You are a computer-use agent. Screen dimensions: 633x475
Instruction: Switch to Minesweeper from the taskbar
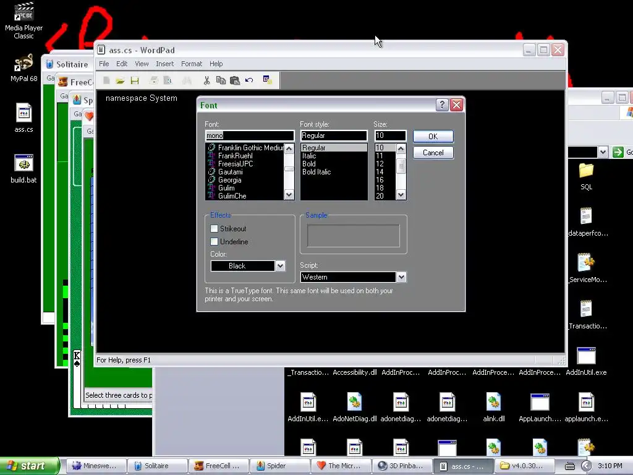coord(95,466)
